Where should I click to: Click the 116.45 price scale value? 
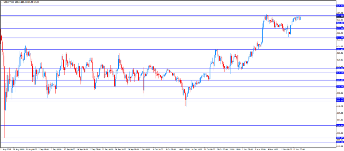(x=340, y=133)
